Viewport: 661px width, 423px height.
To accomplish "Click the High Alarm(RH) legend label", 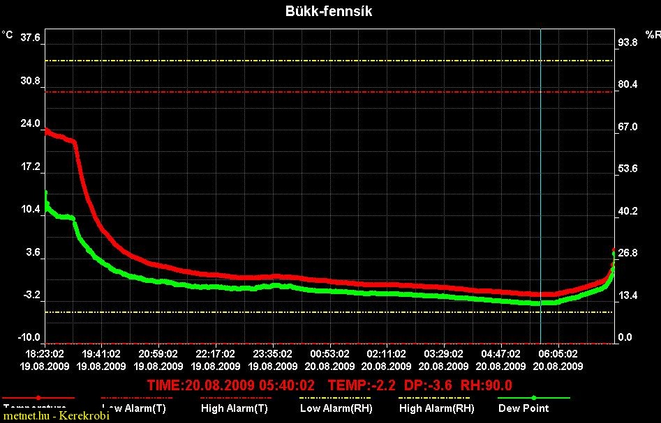I will point(436,408).
